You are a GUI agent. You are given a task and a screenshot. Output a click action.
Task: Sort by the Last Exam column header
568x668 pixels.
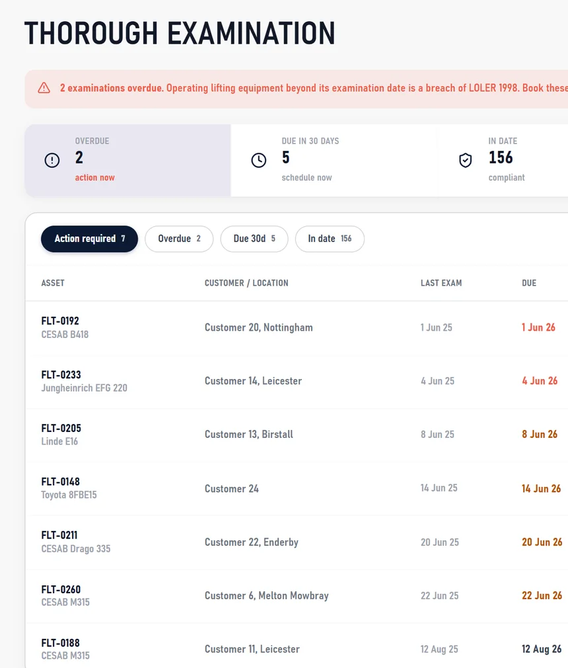(441, 283)
